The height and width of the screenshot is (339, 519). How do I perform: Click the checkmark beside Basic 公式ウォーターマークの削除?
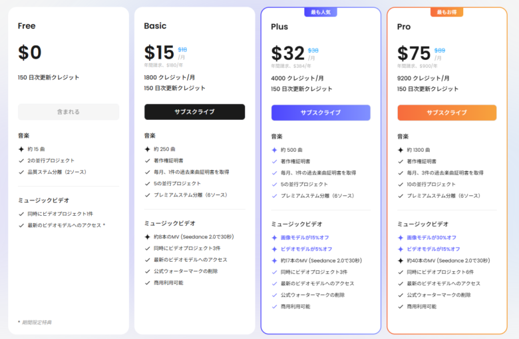point(148,271)
